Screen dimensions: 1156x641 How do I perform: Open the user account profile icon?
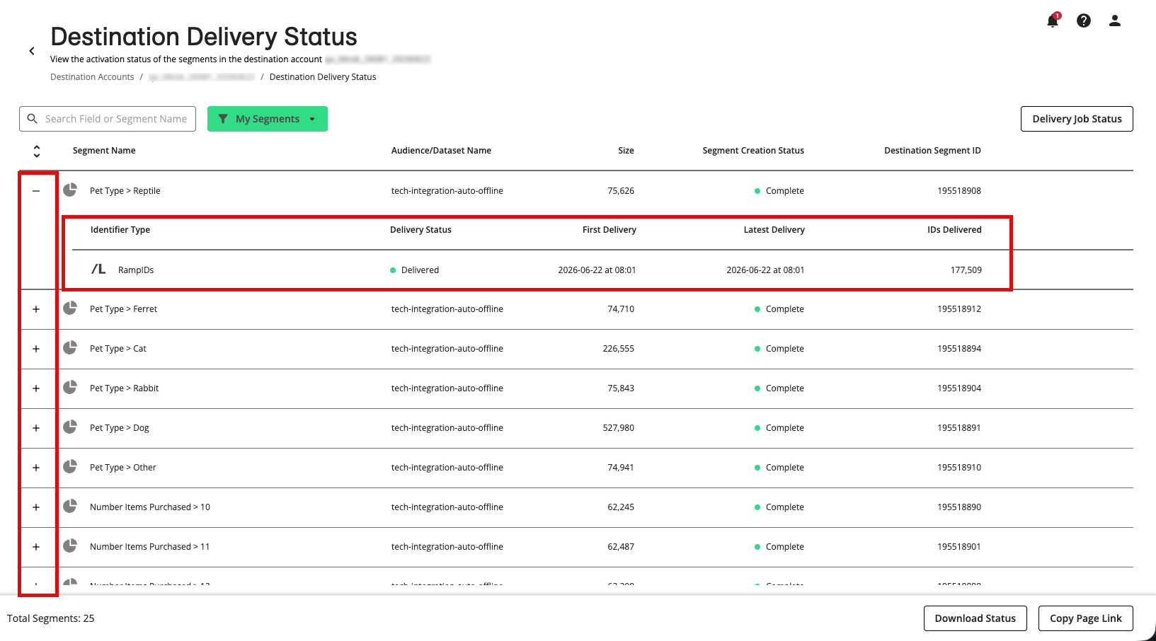1115,21
